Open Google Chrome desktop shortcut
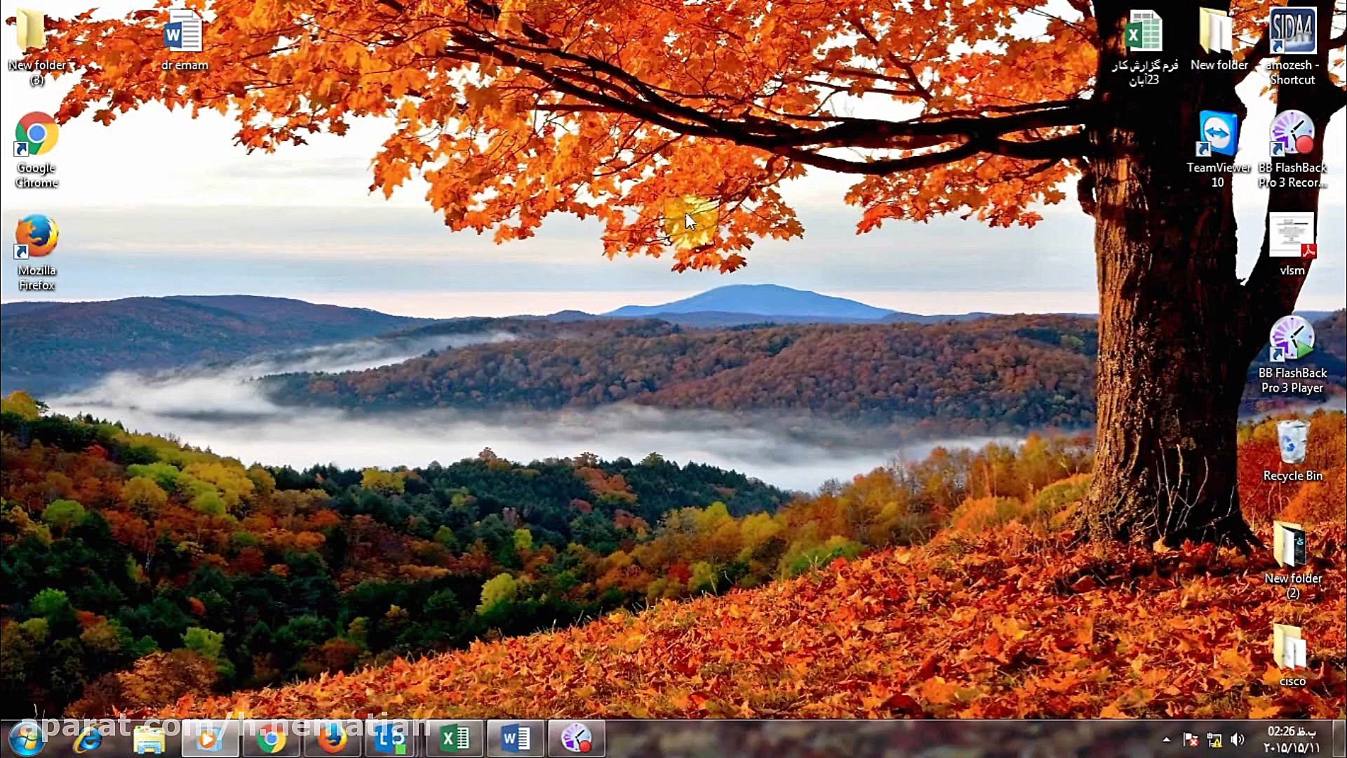The image size is (1347, 758). [x=36, y=135]
